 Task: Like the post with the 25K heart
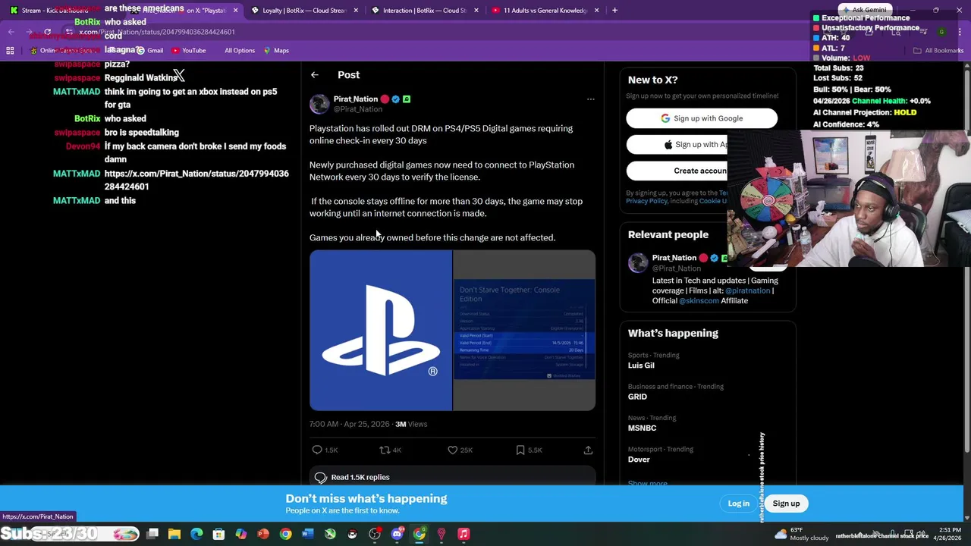pos(460,450)
